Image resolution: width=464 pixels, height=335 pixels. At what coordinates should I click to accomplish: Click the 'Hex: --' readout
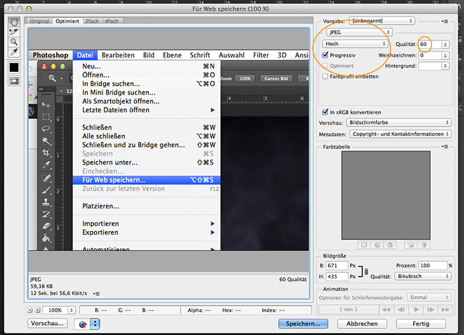(231, 310)
